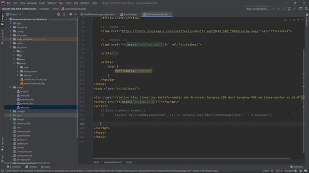Click the cursor position indicator in status bar
Screen dimensions: 309x173
pyautogui.click(x=266, y=171)
